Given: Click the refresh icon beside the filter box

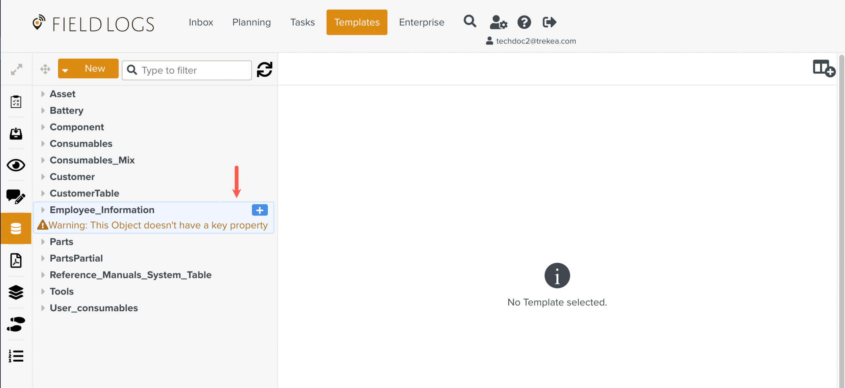Looking at the screenshot, I should [264, 70].
